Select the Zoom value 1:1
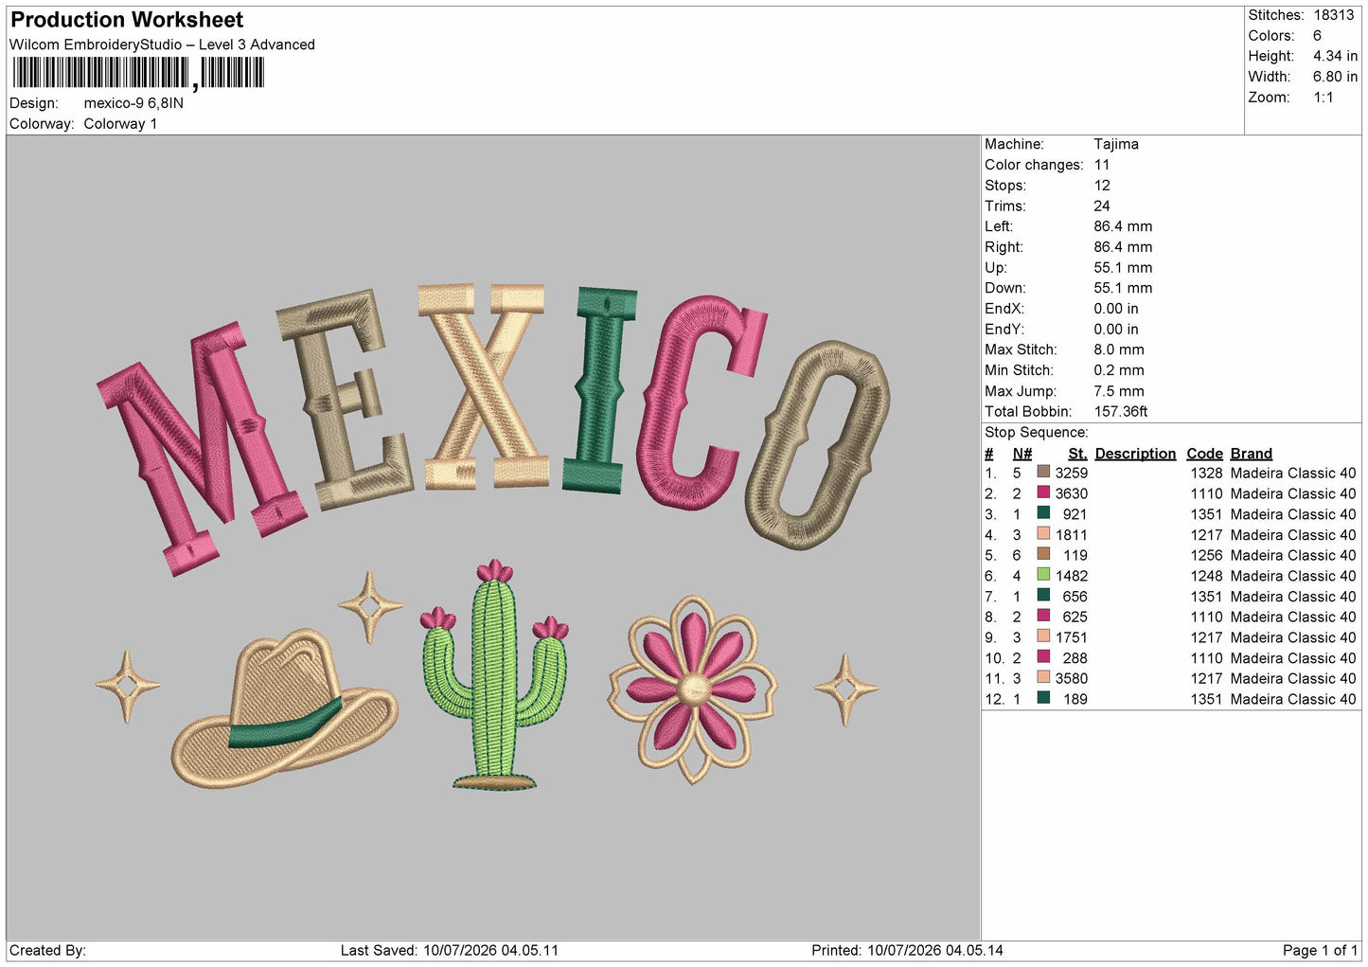Screen dimensions: 1368x967 click(1323, 98)
